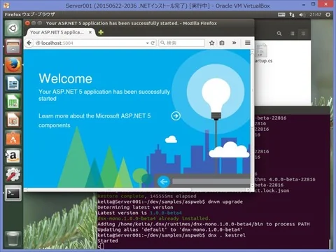Viewport: 336px width, 252px height.
Task: Click 'dnvm upgrade' command in terminal
Action: click(225, 202)
